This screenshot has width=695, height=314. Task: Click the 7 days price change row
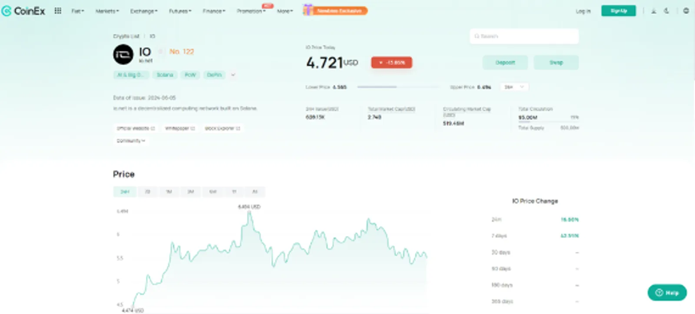[x=535, y=236]
